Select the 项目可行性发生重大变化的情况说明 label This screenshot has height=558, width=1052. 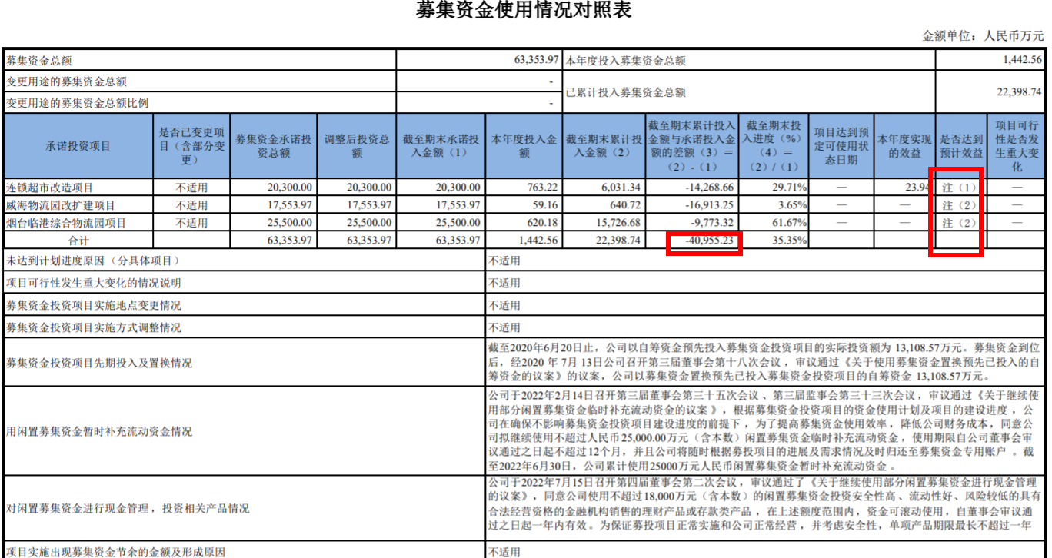(94, 284)
